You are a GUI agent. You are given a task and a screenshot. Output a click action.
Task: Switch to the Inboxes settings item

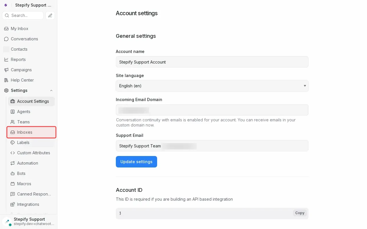[25, 132]
